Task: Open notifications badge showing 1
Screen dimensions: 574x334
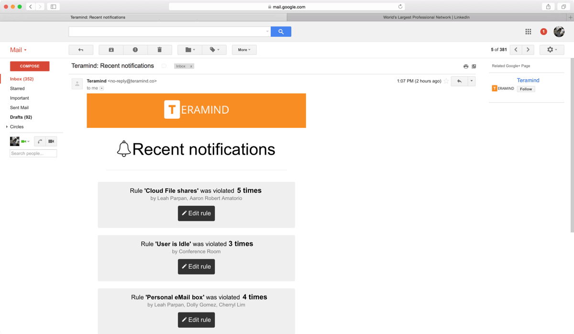Action: pos(543,31)
